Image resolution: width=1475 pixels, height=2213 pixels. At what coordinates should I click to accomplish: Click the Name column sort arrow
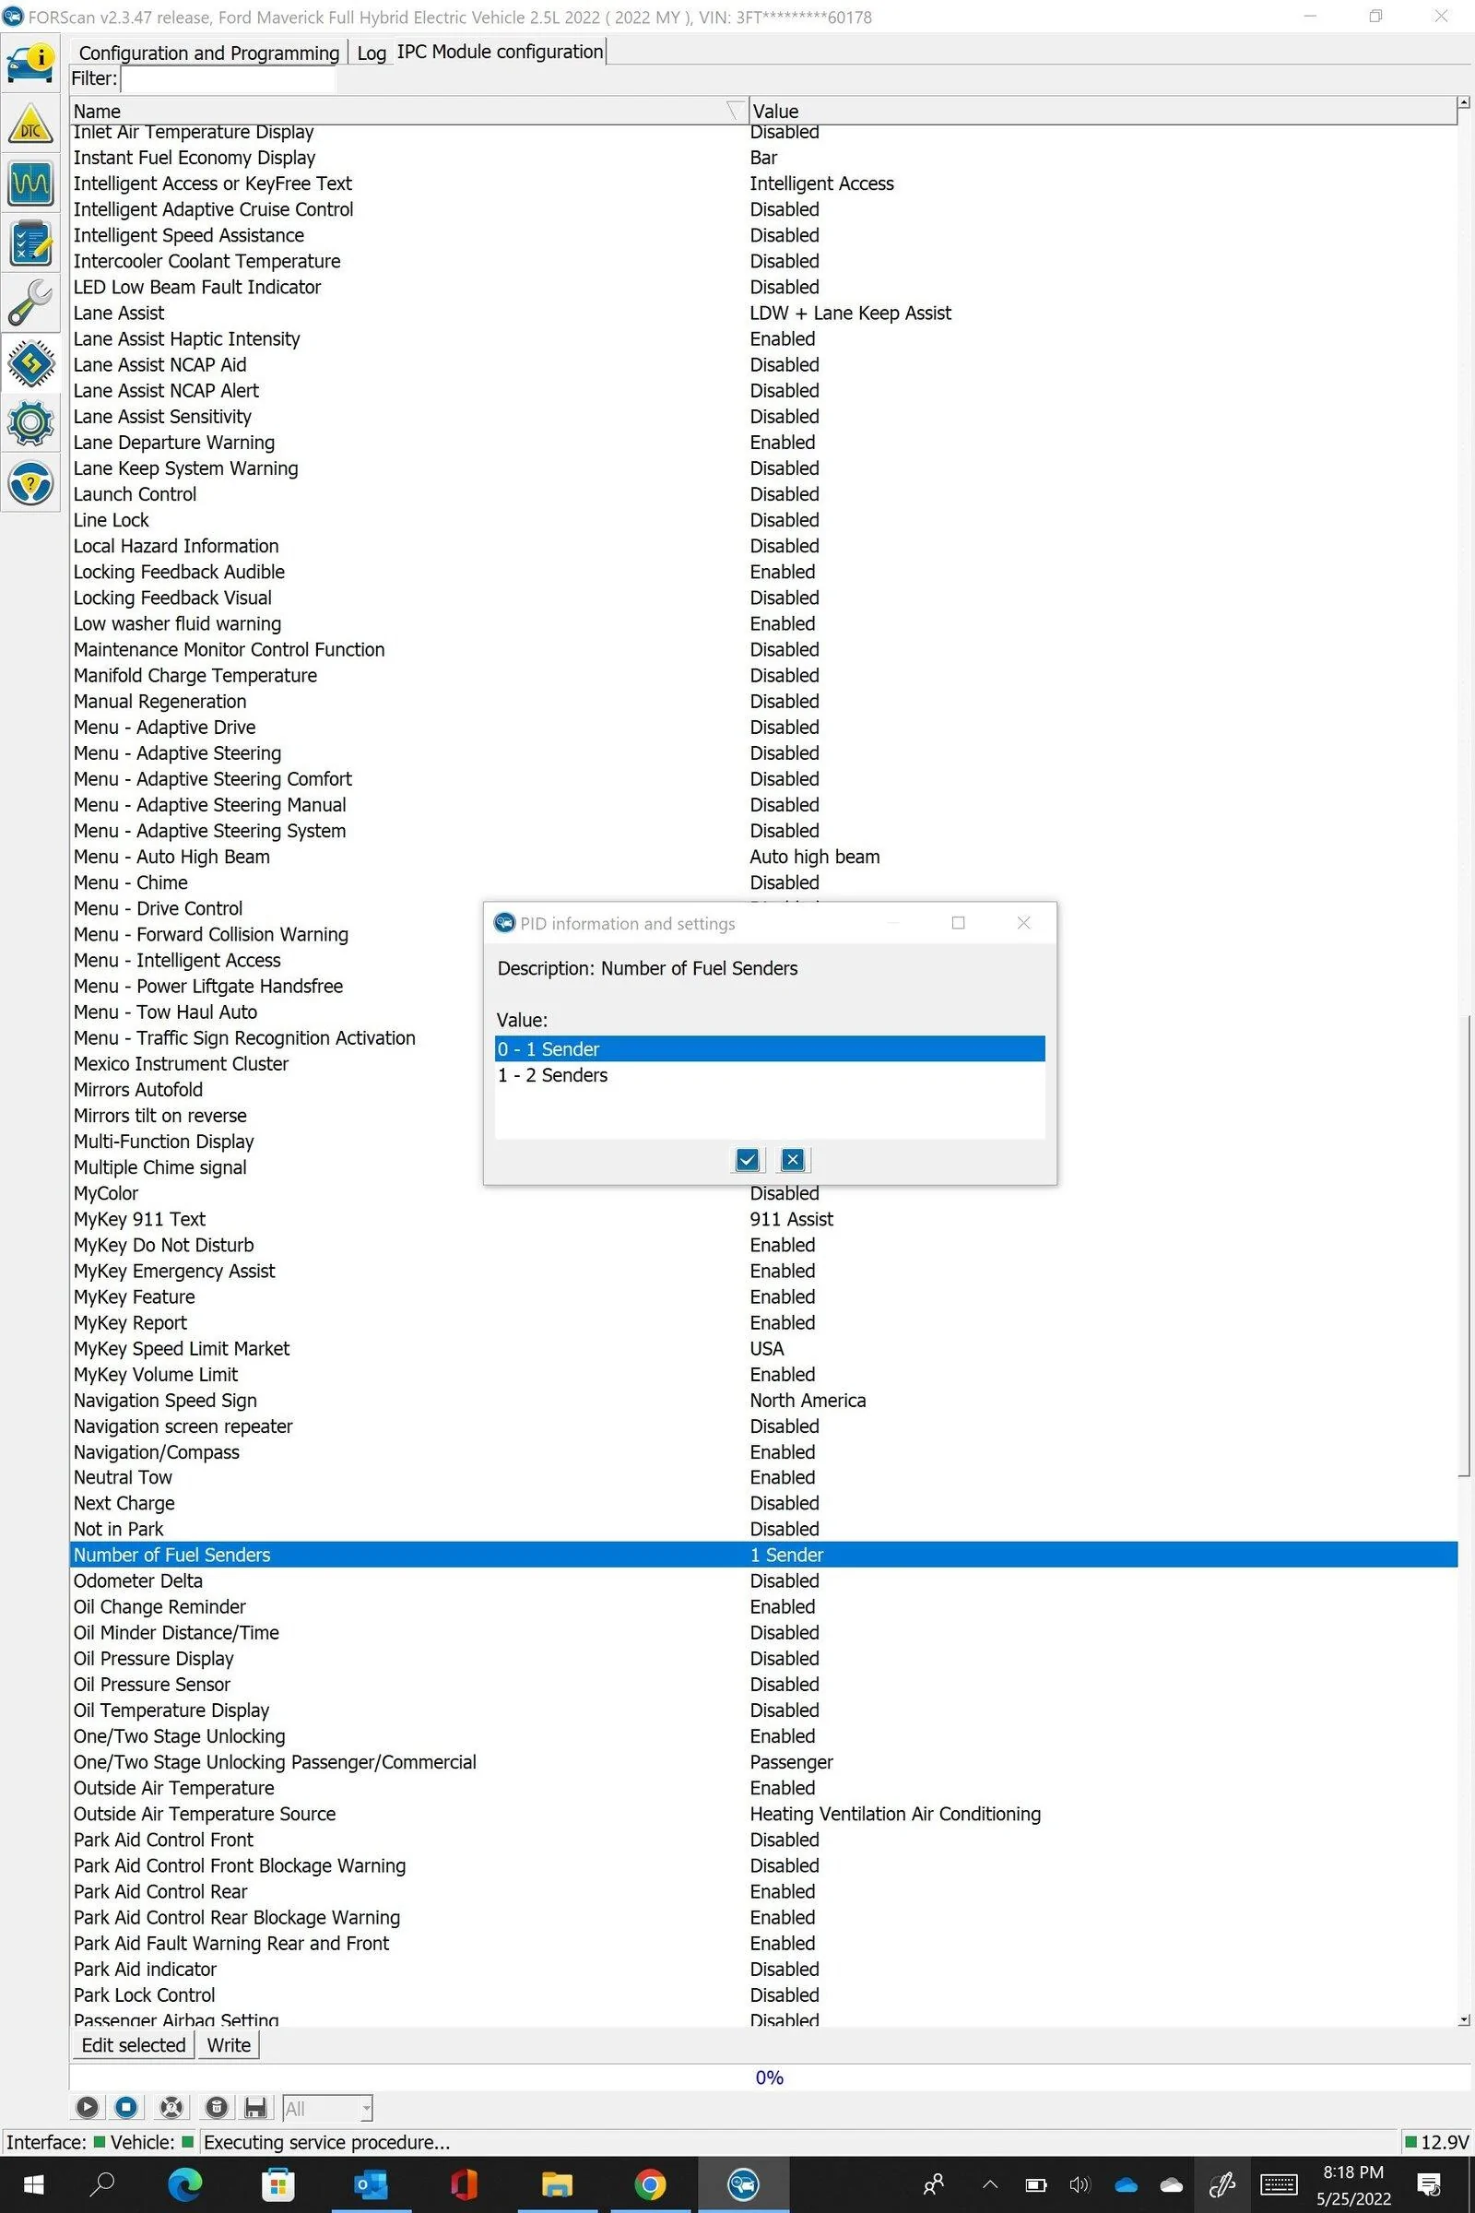coord(736,111)
